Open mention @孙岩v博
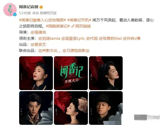Image resolution: width=162 pixels, height=125 pixels. point(132,38)
